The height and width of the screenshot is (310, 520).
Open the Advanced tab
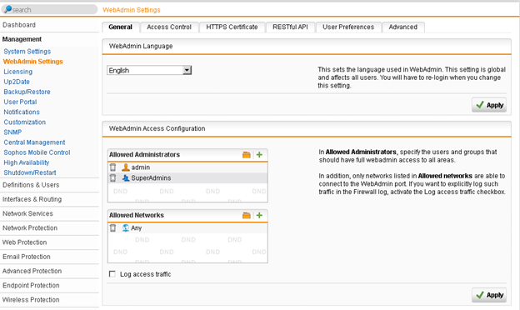pyautogui.click(x=403, y=27)
